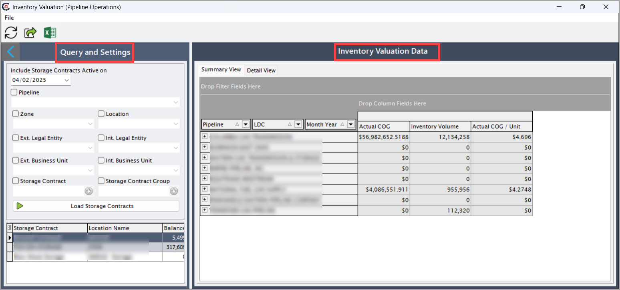
Task: Click the Load Storage Contracts button
Action: pos(96,206)
